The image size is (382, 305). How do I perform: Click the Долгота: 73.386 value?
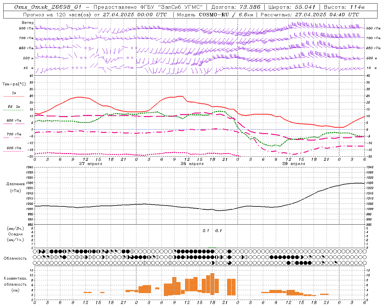pyautogui.click(x=236, y=7)
